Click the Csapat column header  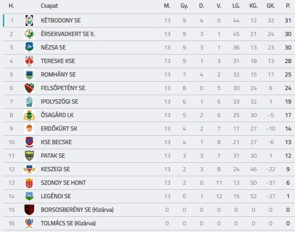point(49,6)
